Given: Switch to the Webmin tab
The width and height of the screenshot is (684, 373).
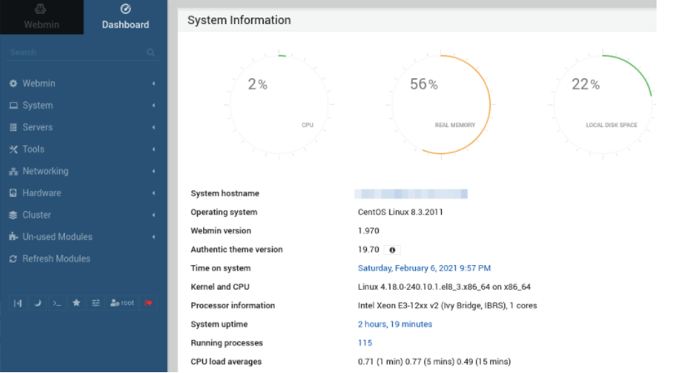Looking at the screenshot, I should (42, 17).
